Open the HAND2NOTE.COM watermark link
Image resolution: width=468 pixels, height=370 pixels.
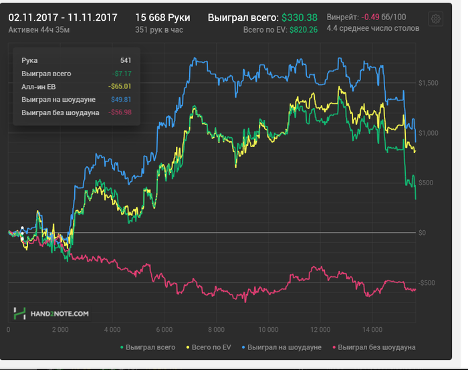(x=51, y=314)
